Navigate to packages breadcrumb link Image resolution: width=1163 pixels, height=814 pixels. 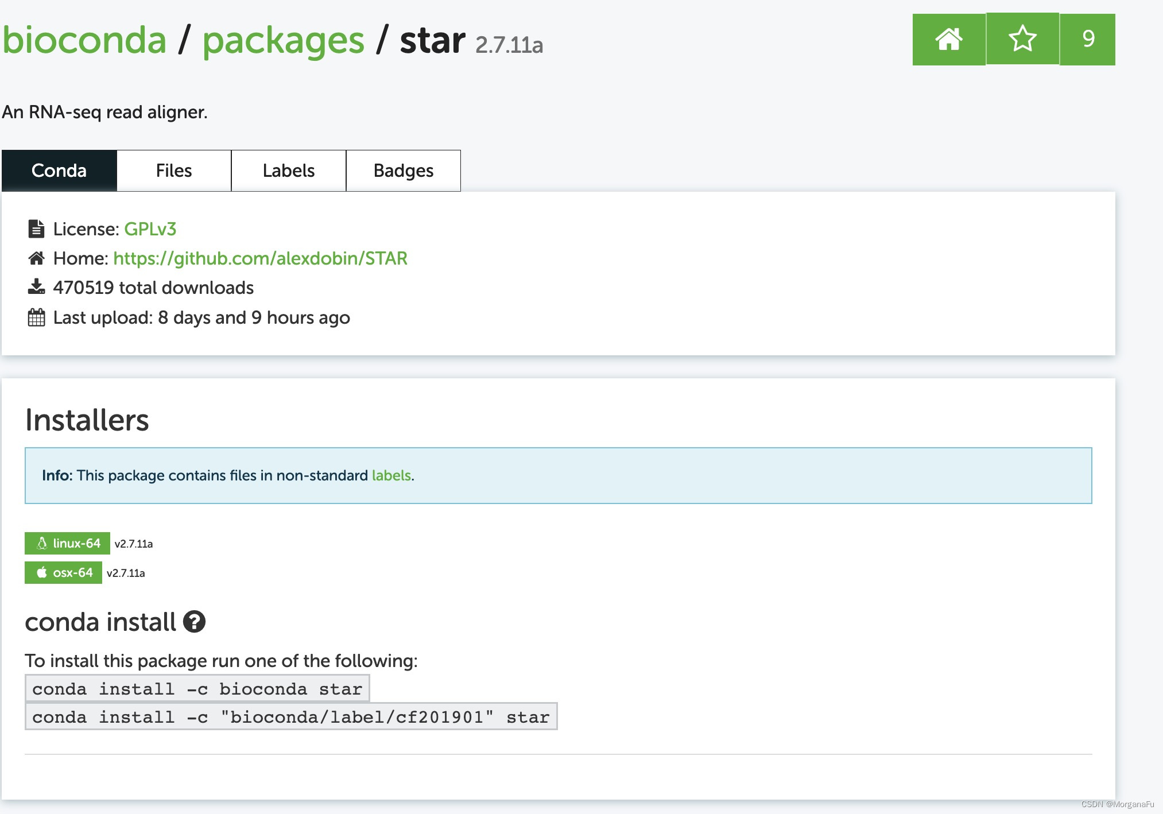pyautogui.click(x=284, y=40)
